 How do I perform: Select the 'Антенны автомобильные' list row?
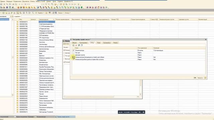pyautogui.click(x=47, y=47)
